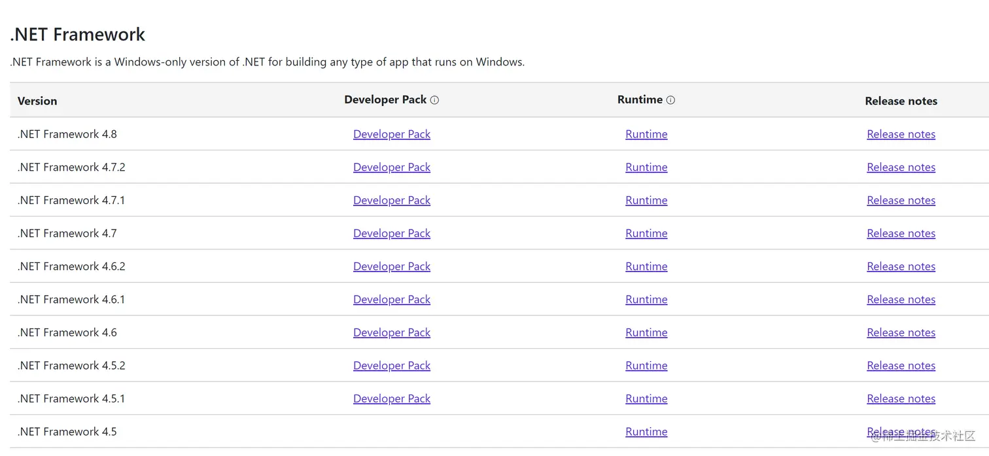Click info icon beside Runtime header

tap(670, 100)
